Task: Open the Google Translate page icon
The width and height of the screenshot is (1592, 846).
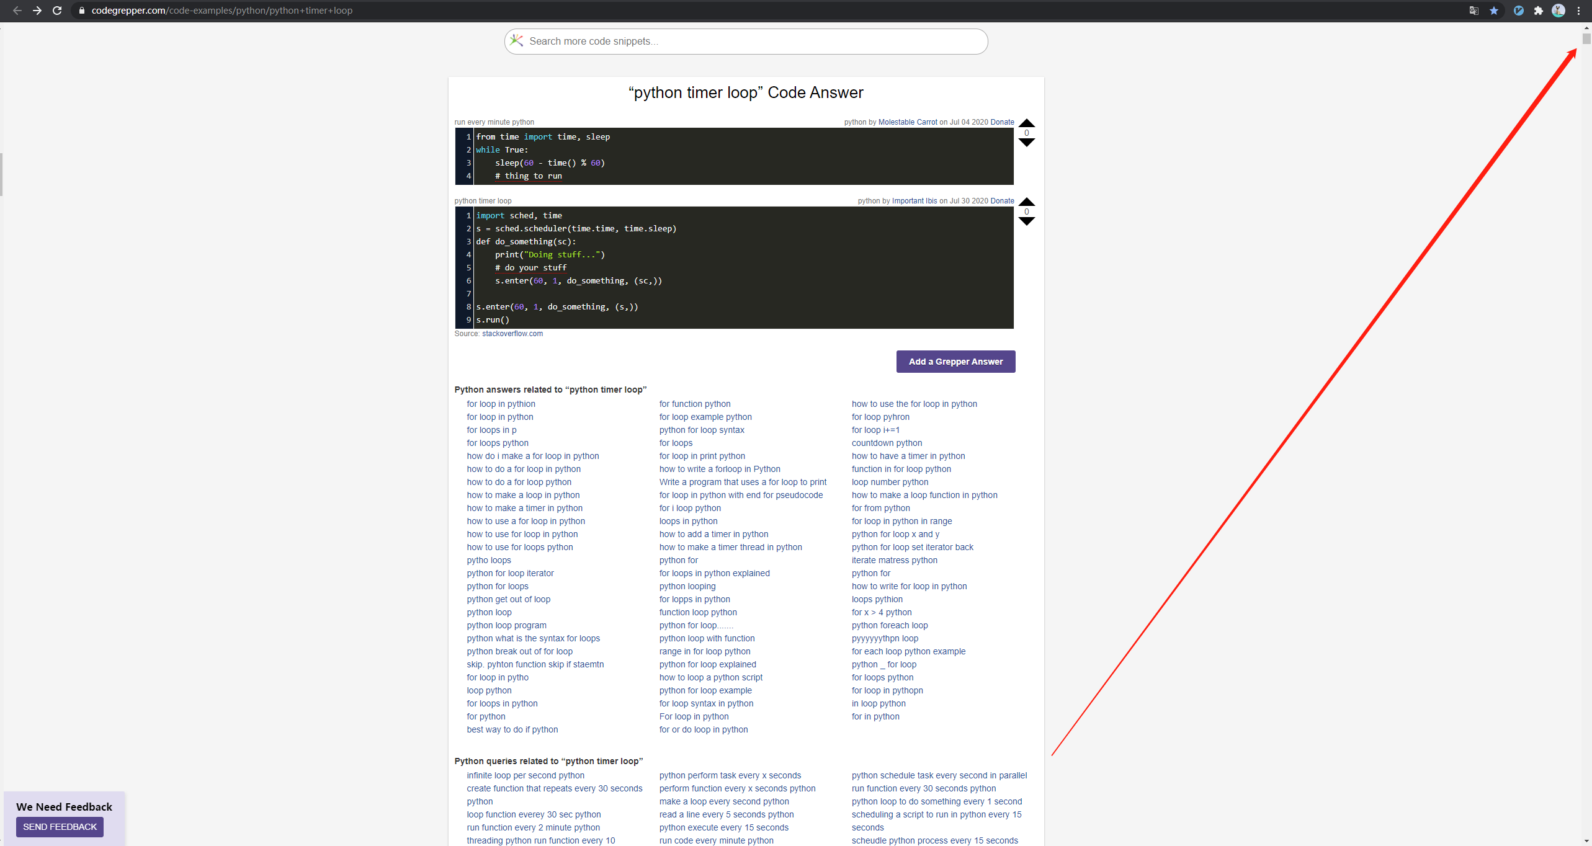Action: click(x=1474, y=11)
